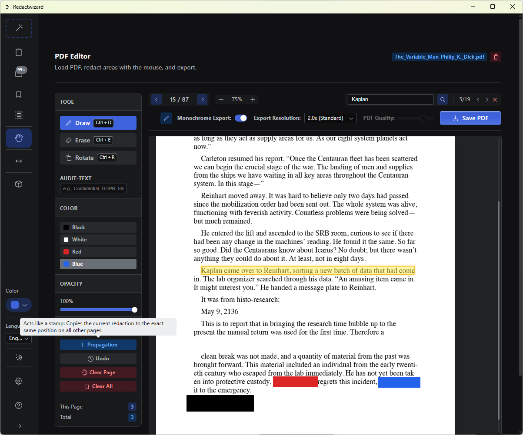Click the PDF Quality slider handle
This screenshot has width=523, height=435.
point(423,118)
